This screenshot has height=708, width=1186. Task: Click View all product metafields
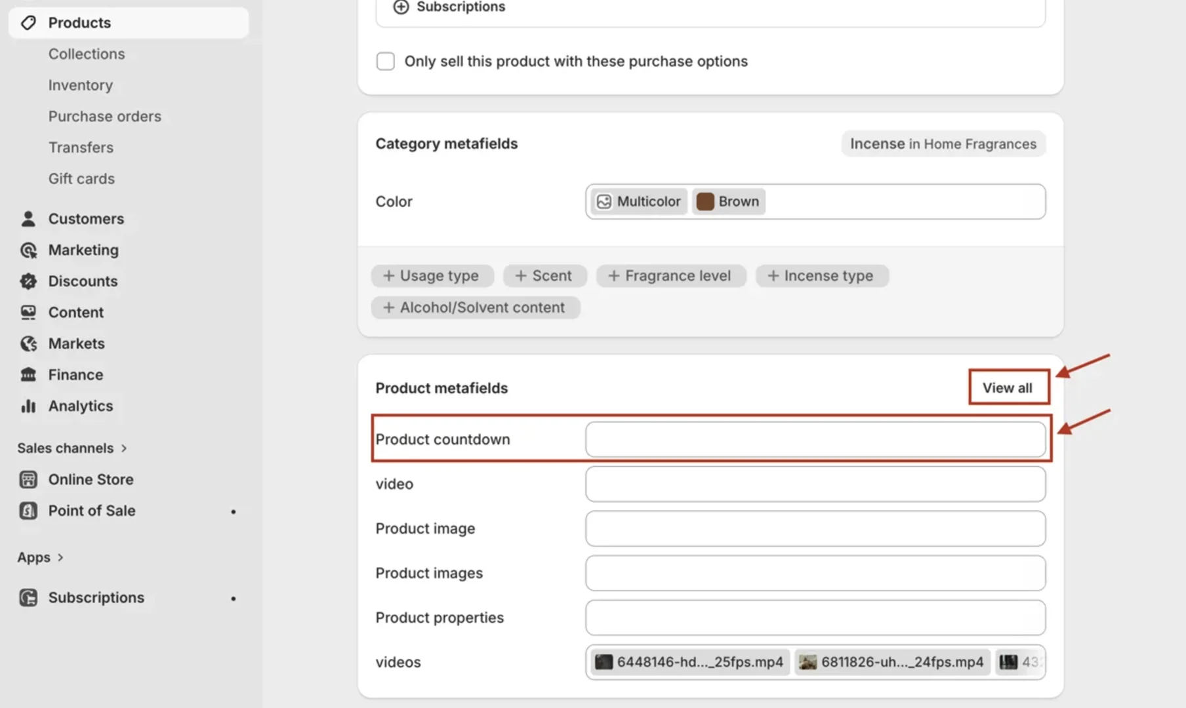pos(1008,388)
